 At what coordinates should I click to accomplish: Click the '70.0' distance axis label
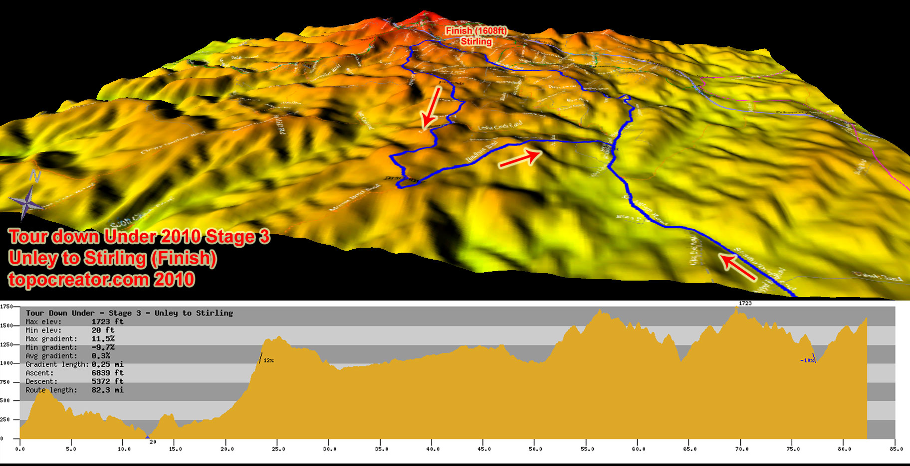(742, 449)
